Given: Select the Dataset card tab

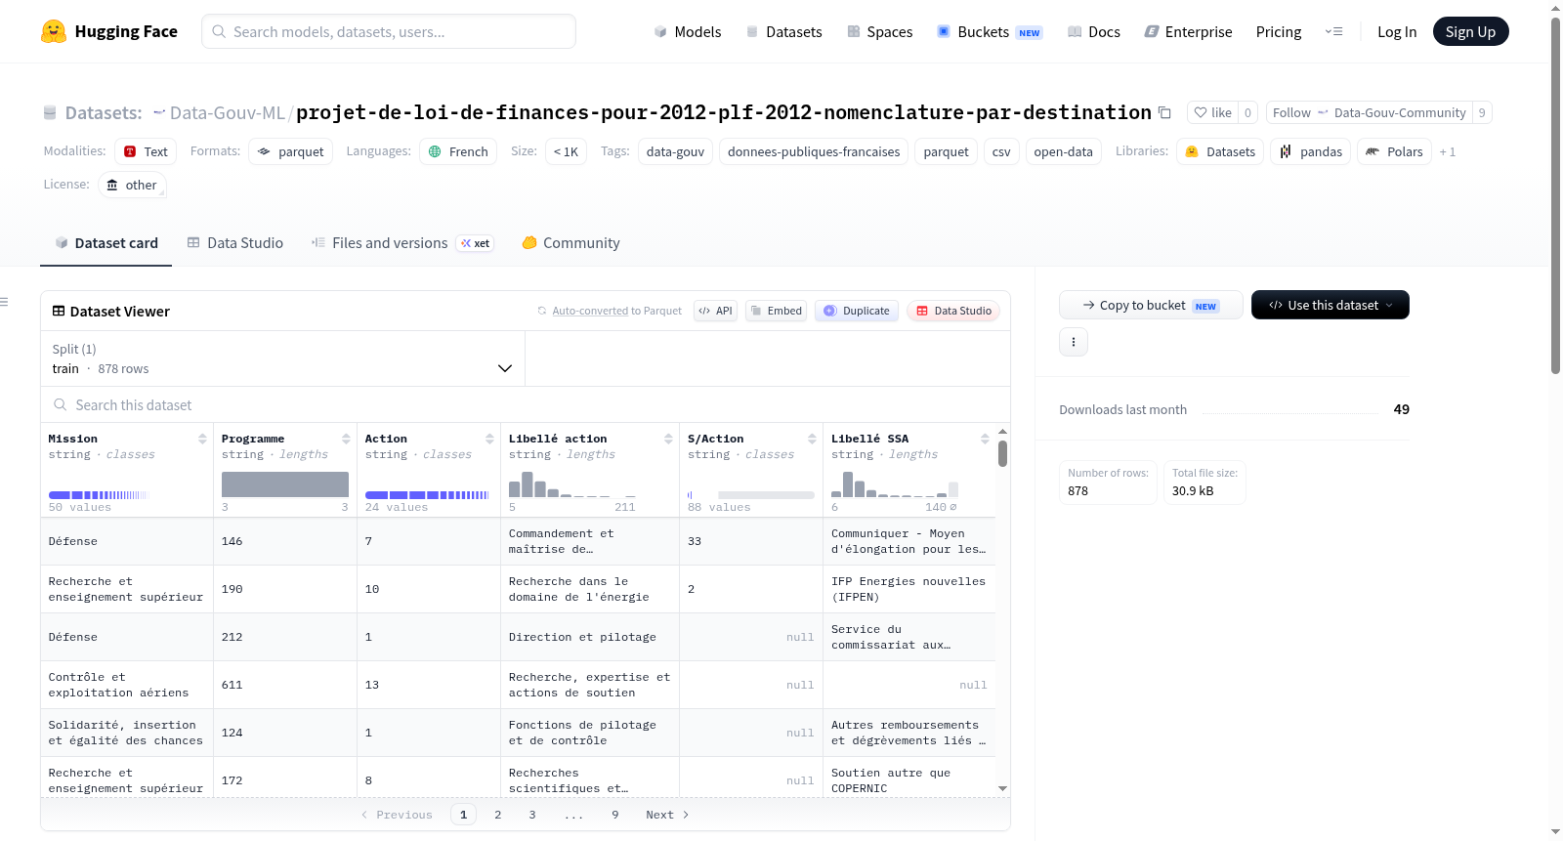Looking at the screenshot, I should (106, 243).
